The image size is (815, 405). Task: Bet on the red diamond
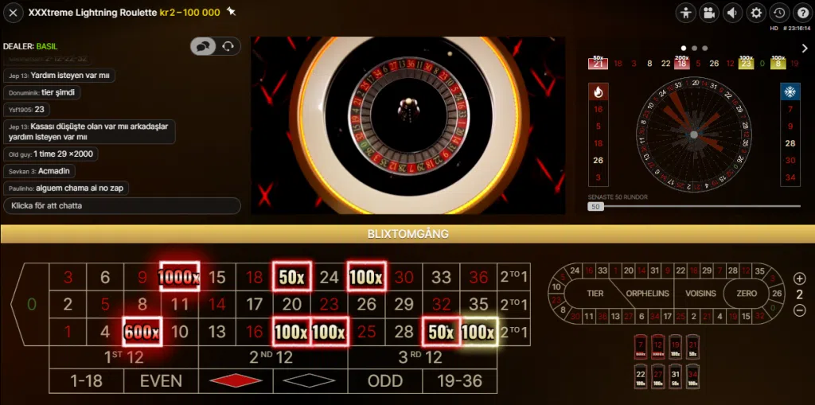(x=236, y=381)
